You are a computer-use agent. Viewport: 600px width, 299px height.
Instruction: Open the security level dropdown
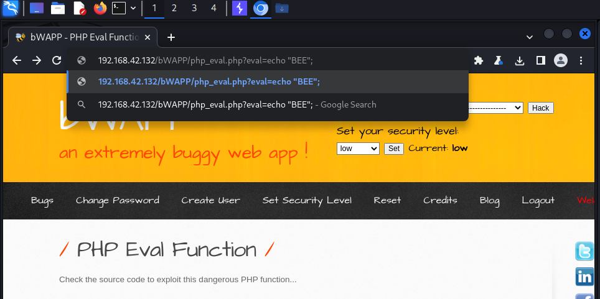pyautogui.click(x=358, y=149)
